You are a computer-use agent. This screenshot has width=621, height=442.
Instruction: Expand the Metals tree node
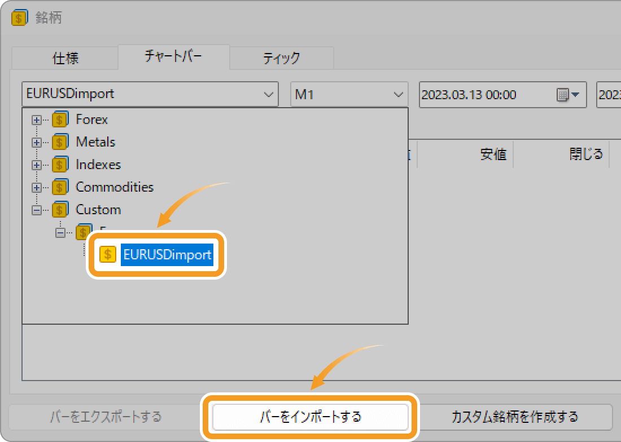click(37, 142)
